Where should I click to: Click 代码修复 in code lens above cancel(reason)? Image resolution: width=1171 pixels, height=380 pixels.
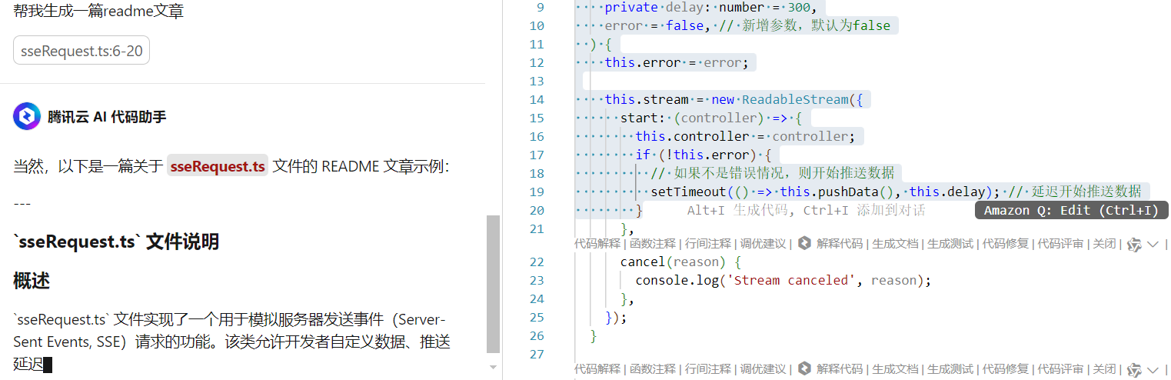(1006, 244)
